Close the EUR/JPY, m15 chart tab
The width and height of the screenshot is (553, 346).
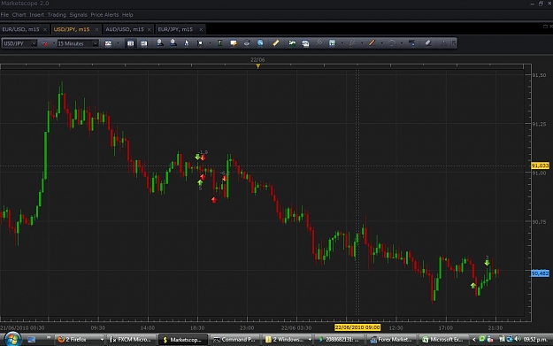click(201, 29)
